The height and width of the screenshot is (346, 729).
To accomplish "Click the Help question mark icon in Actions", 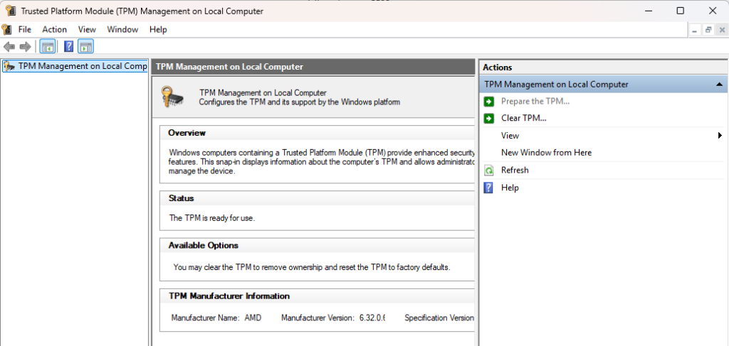I will click(x=488, y=188).
